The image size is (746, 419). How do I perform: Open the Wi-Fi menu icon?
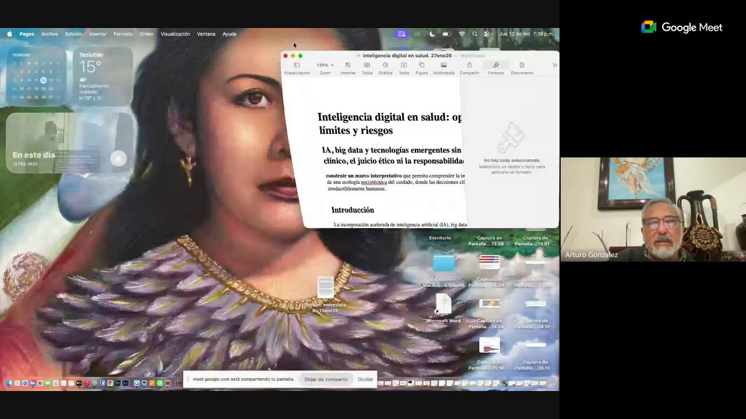point(462,34)
